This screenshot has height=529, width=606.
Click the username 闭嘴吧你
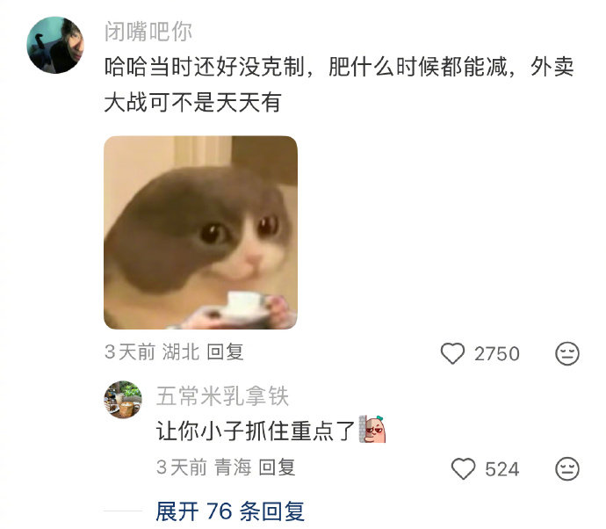coord(148,32)
